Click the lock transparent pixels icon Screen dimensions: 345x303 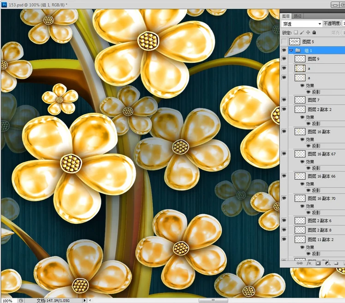[x=296, y=33]
